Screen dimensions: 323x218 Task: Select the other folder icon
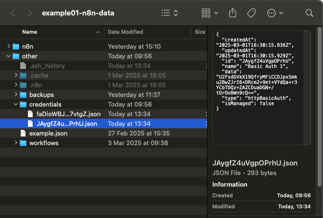[x=16, y=56]
